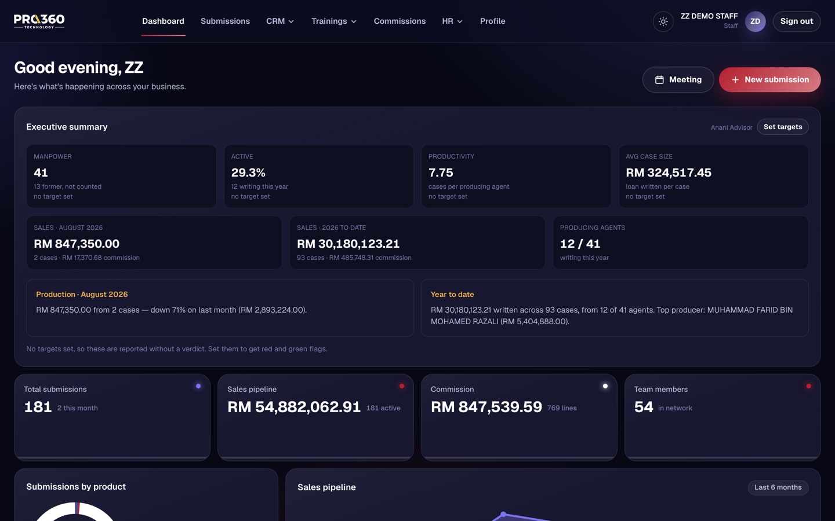Click the Total submissions value 181

[38, 407]
